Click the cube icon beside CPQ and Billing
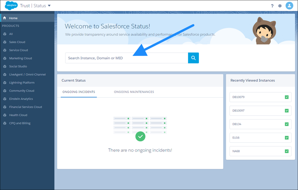Screen dimensions: 298x190 click(5, 123)
